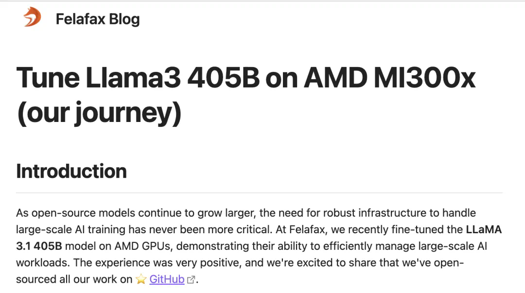Click the Felafax fox logo icon
The height and width of the screenshot is (293, 525).
pyautogui.click(x=32, y=17)
